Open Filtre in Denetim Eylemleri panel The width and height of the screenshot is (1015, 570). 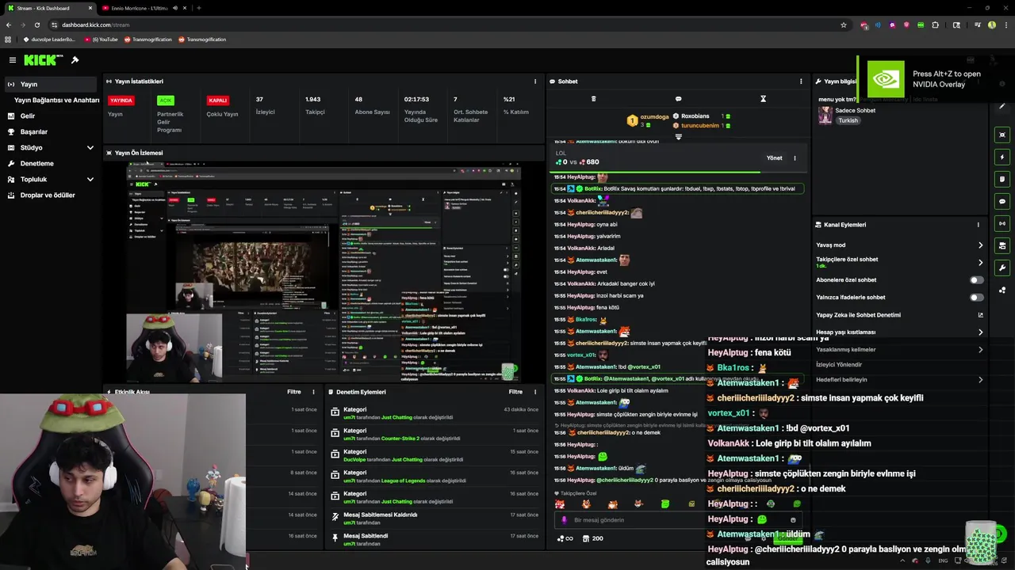click(x=515, y=392)
